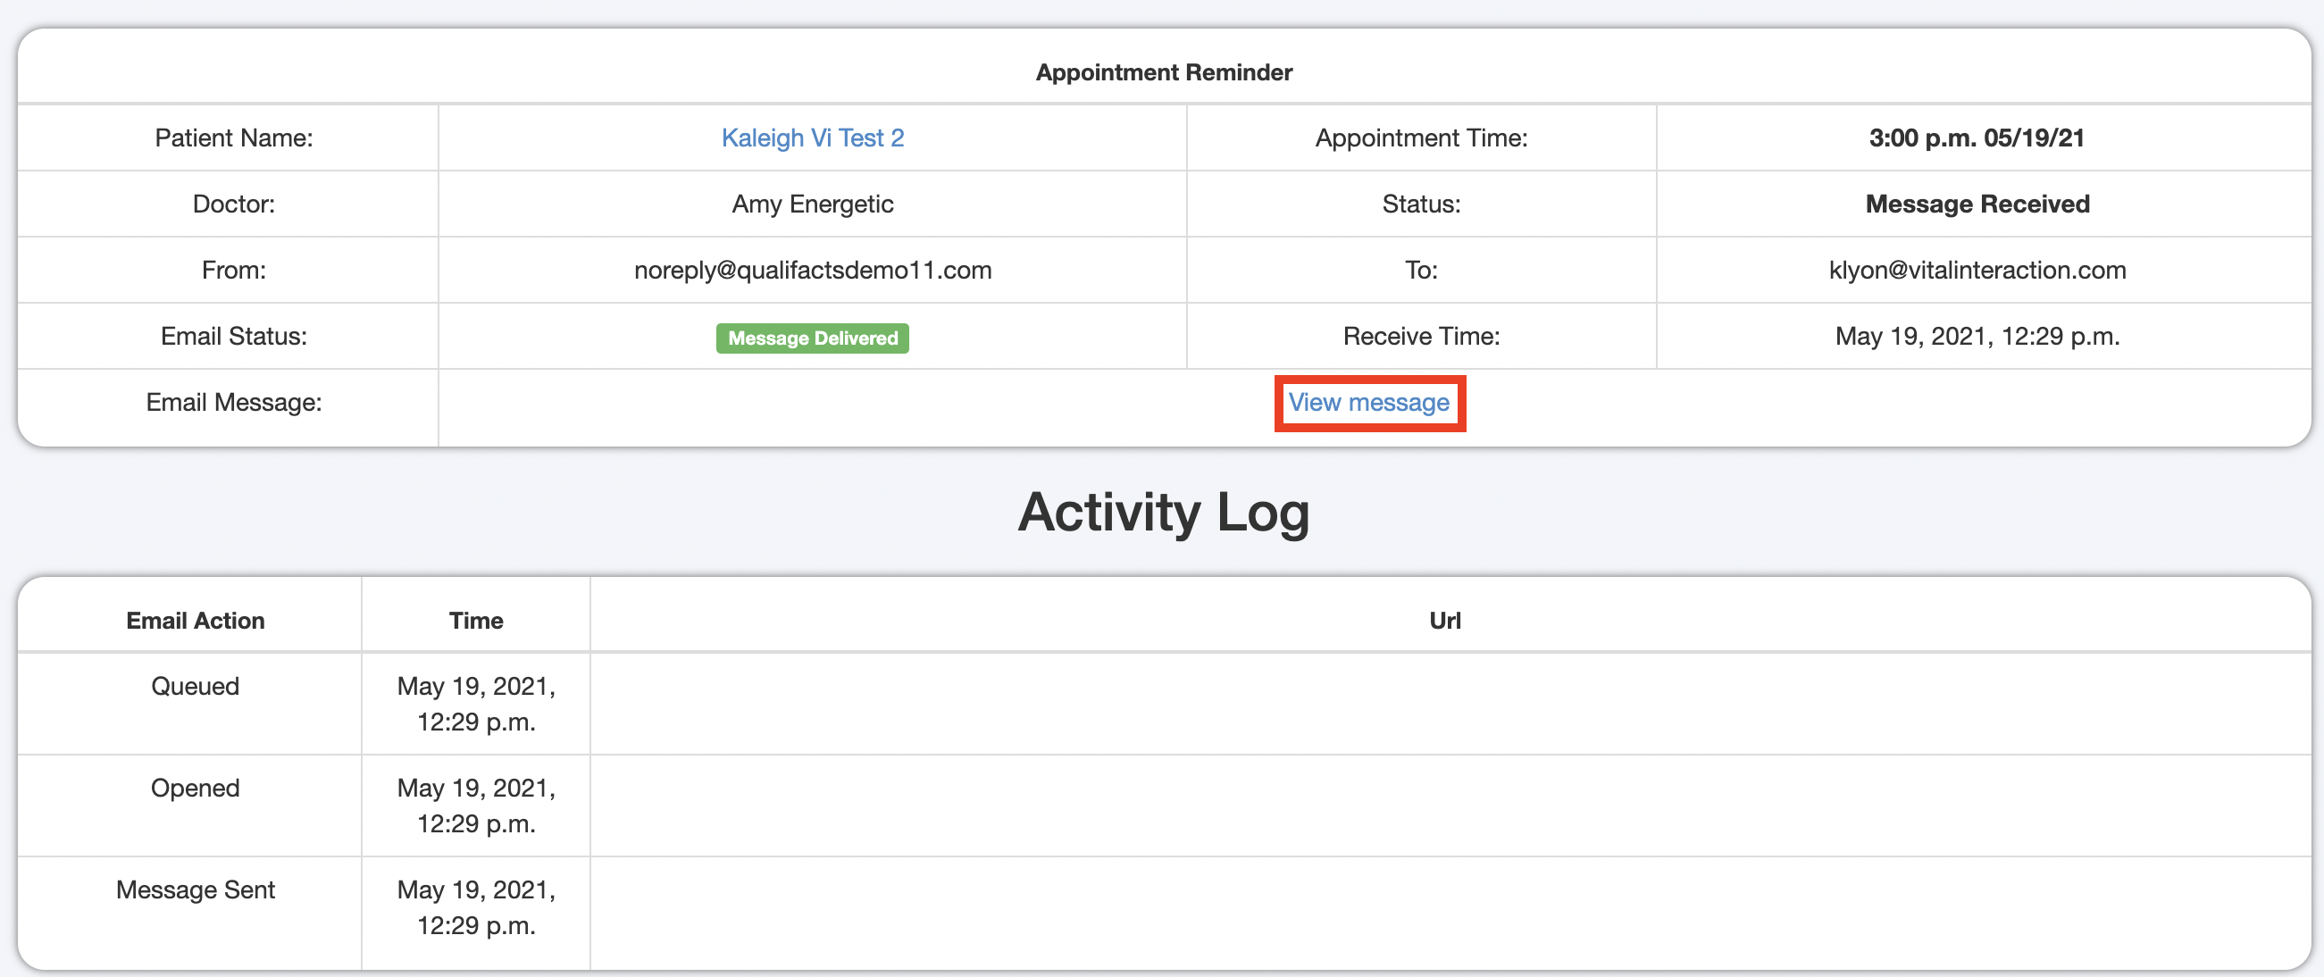The width and height of the screenshot is (2324, 977).
Task: Select the Email Action column header
Action: tap(194, 620)
